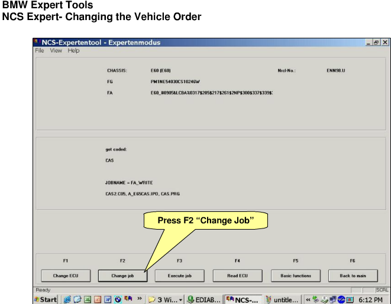Open the View menu
Viewport: 391px width, 304px height.
click(x=56, y=51)
